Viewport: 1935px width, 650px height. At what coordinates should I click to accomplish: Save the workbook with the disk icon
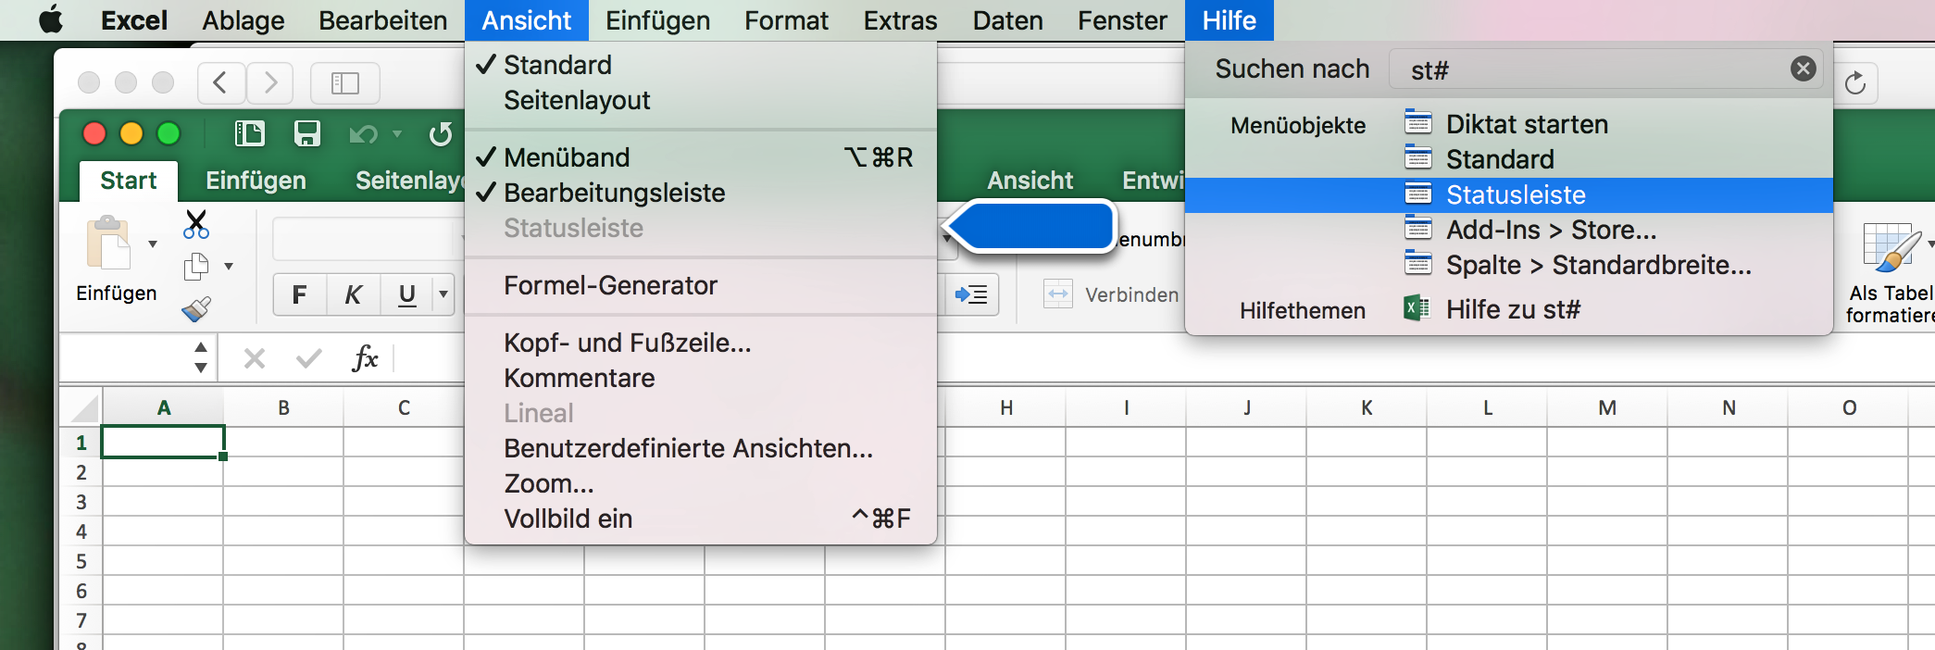tap(307, 134)
